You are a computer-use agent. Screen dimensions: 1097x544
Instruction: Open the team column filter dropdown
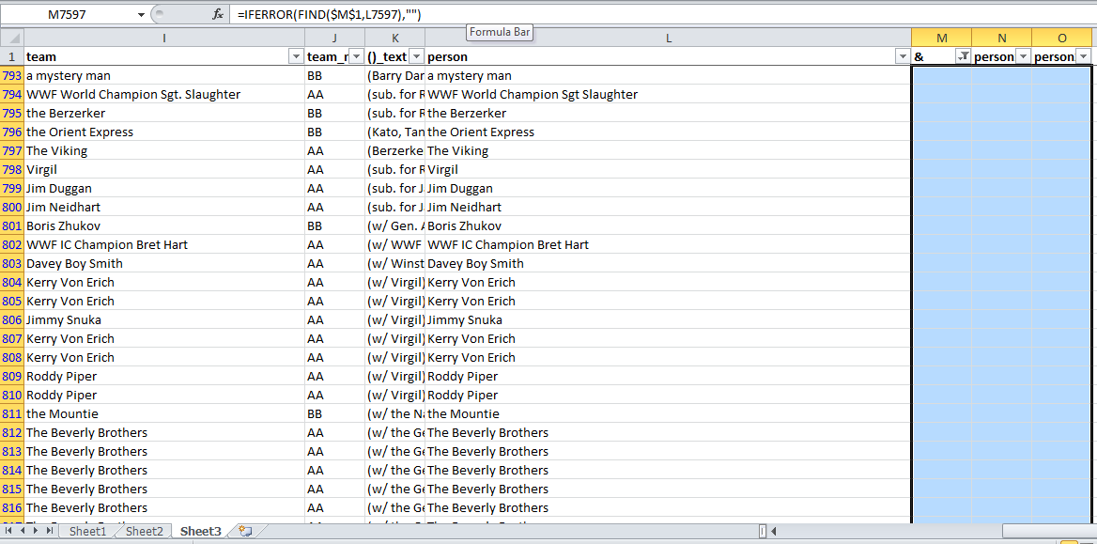point(295,56)
